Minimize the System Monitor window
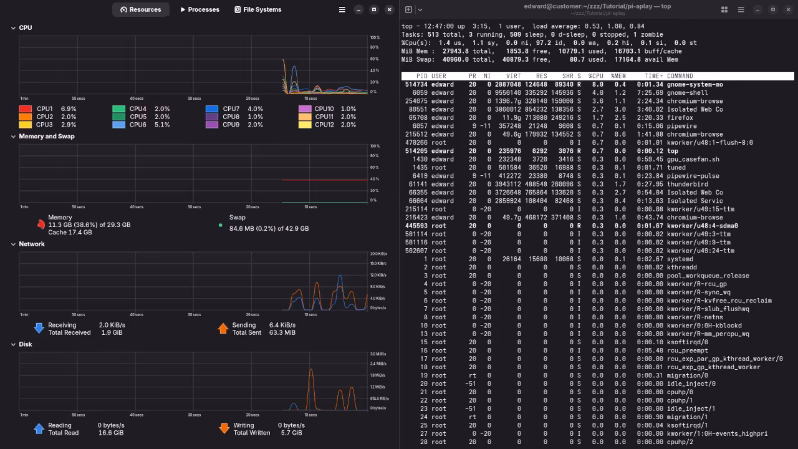Viewport: 798px width, 449px height. point(358,9)
